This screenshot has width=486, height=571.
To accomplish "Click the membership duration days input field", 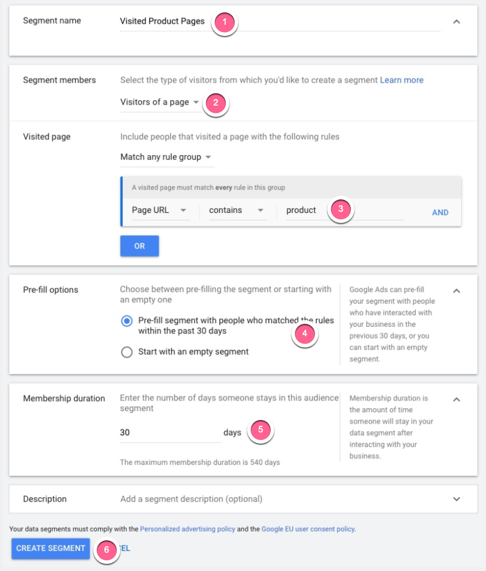I will pyautogui.click(x=170, y=433).
